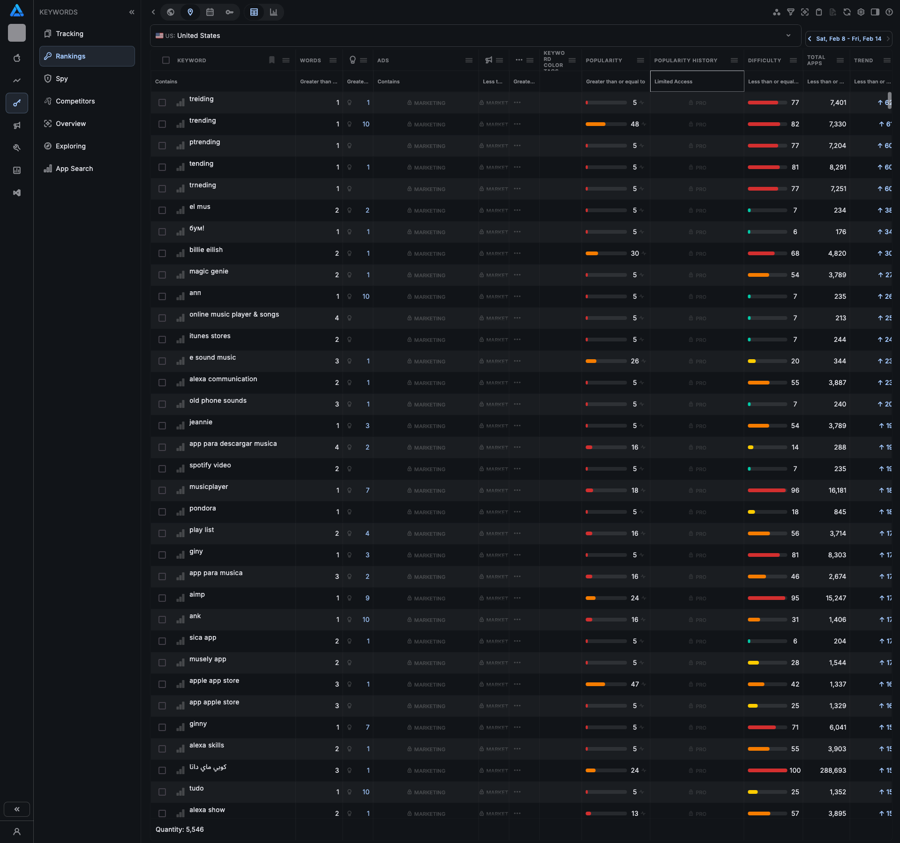Switch to chart view icon

point(273,12)
